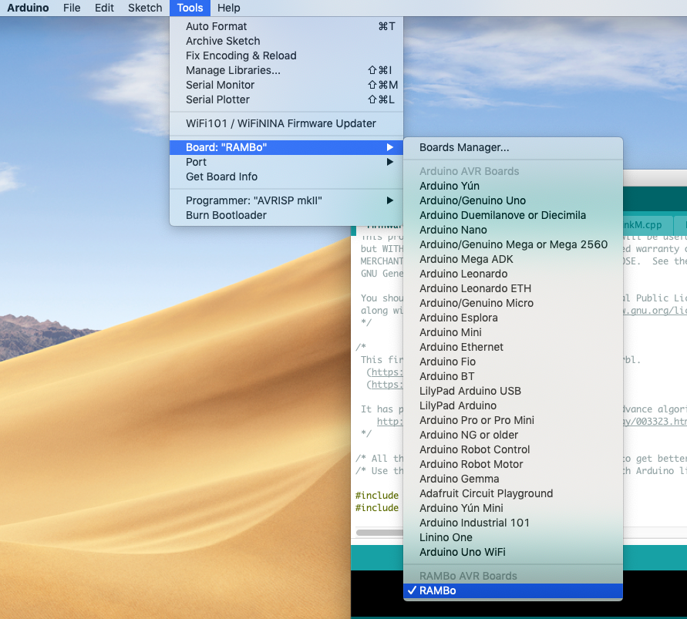
Task: Choose Arduino Uno WiFi board
Action: tap(513, 552)
